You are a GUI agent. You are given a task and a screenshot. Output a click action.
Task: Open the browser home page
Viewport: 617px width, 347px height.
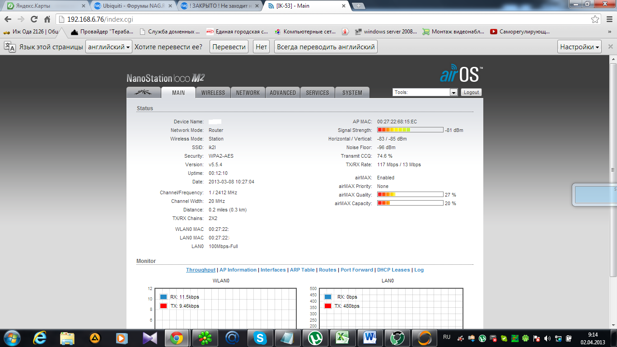(x=47, y=19)
